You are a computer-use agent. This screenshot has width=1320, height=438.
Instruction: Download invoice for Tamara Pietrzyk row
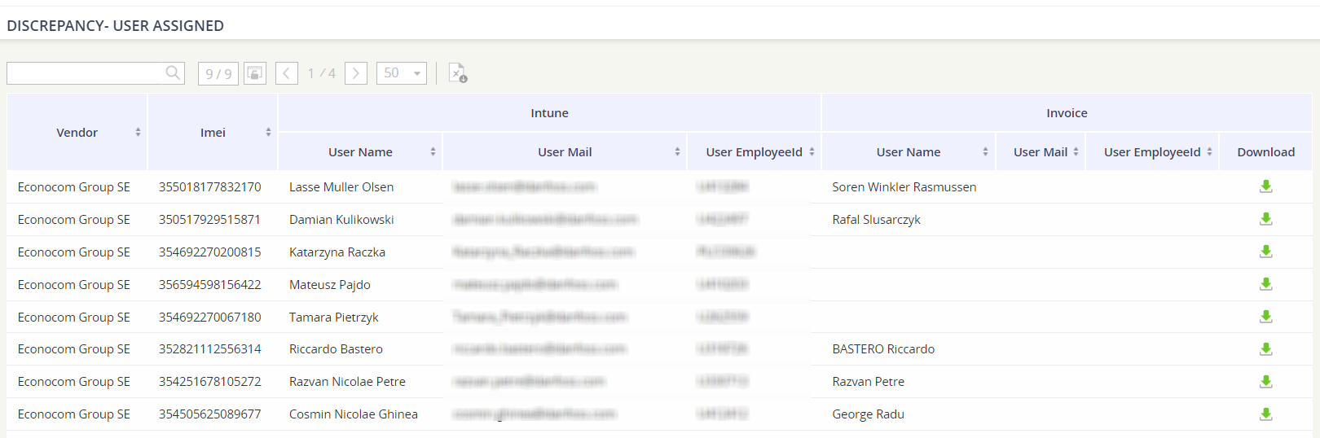point(1266,317)
